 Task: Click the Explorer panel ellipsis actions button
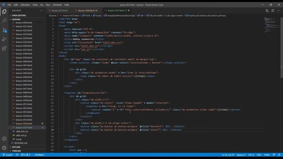point(42,11)
